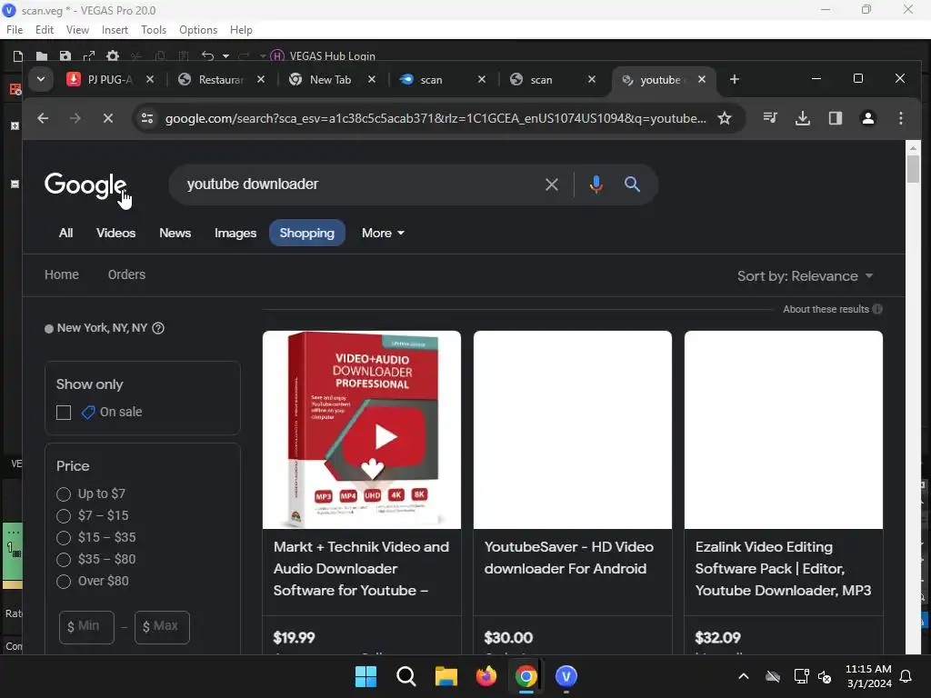
Task: Select $15 – $35 price filter
Action: (64, 538)
